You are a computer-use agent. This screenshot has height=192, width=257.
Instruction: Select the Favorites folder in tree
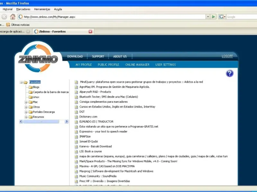coord(35,82)
